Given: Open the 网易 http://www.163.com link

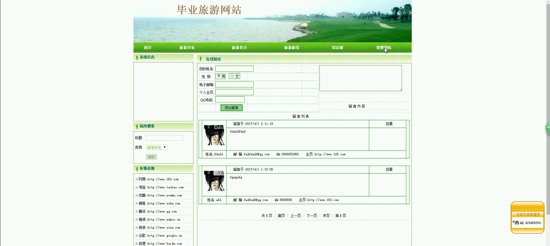Looking at the screenshot, I should [x=159, y=179].
